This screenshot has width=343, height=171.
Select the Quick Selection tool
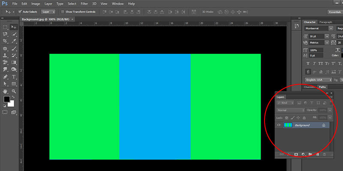(x=14, y=34)
